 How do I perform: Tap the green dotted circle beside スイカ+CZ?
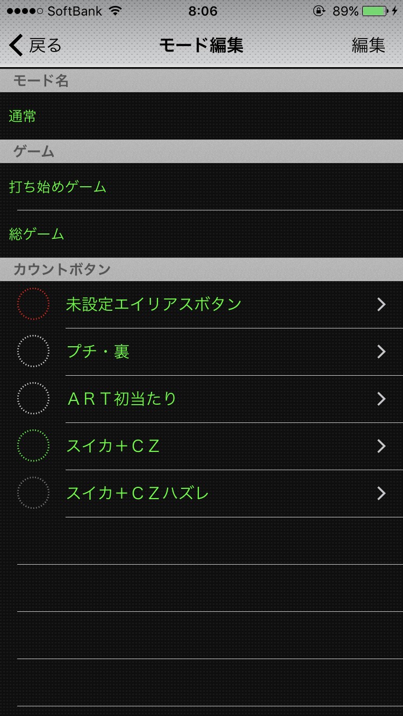tap(33, 446)
